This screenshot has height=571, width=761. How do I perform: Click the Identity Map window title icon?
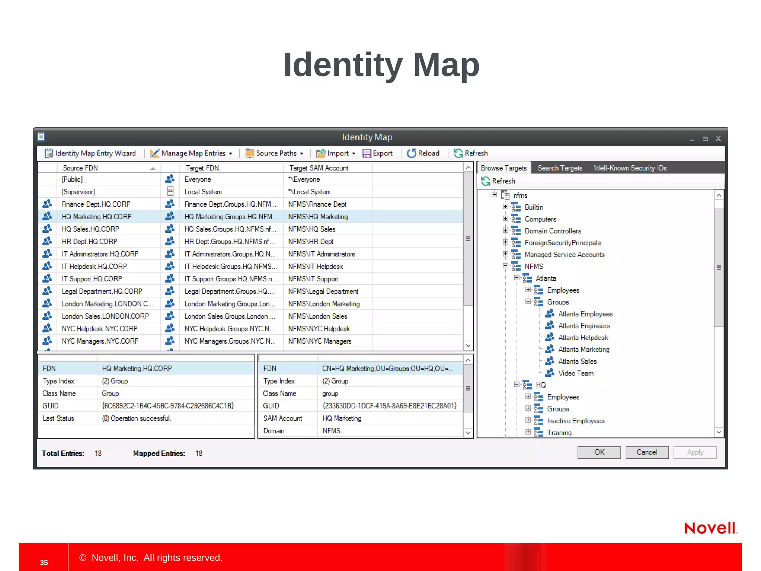[41, 137]
